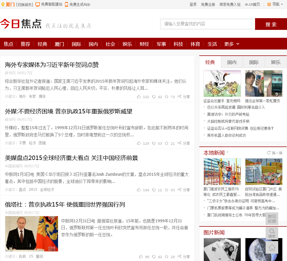Open the moon thumbnail in 图片新闻

click(x=264, y=250)
